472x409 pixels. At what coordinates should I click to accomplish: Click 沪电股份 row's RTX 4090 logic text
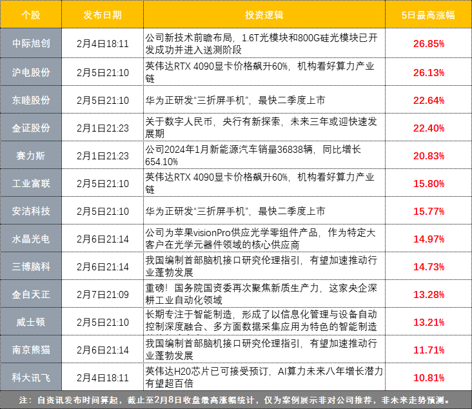click(260, 72)
